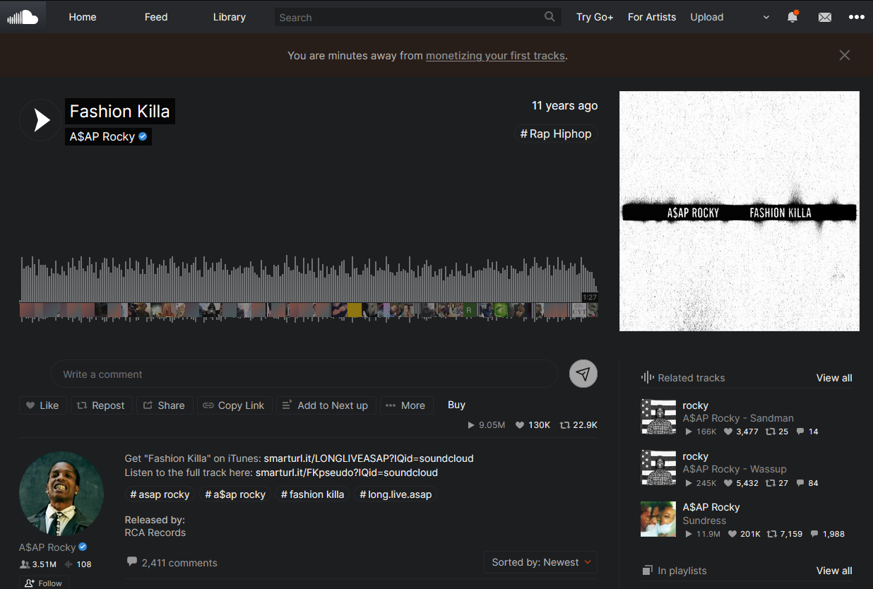Click A$AP Rocky name under the avatar
This screenshot has height=589, width=873.
click(x=47, y=547)
